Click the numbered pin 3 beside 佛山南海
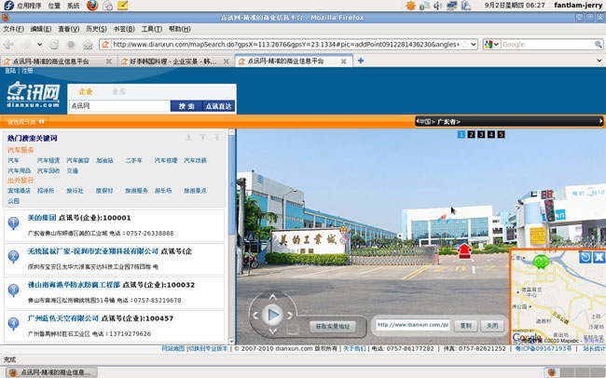This screenshot has width=606, height=378. pos(14,290)
